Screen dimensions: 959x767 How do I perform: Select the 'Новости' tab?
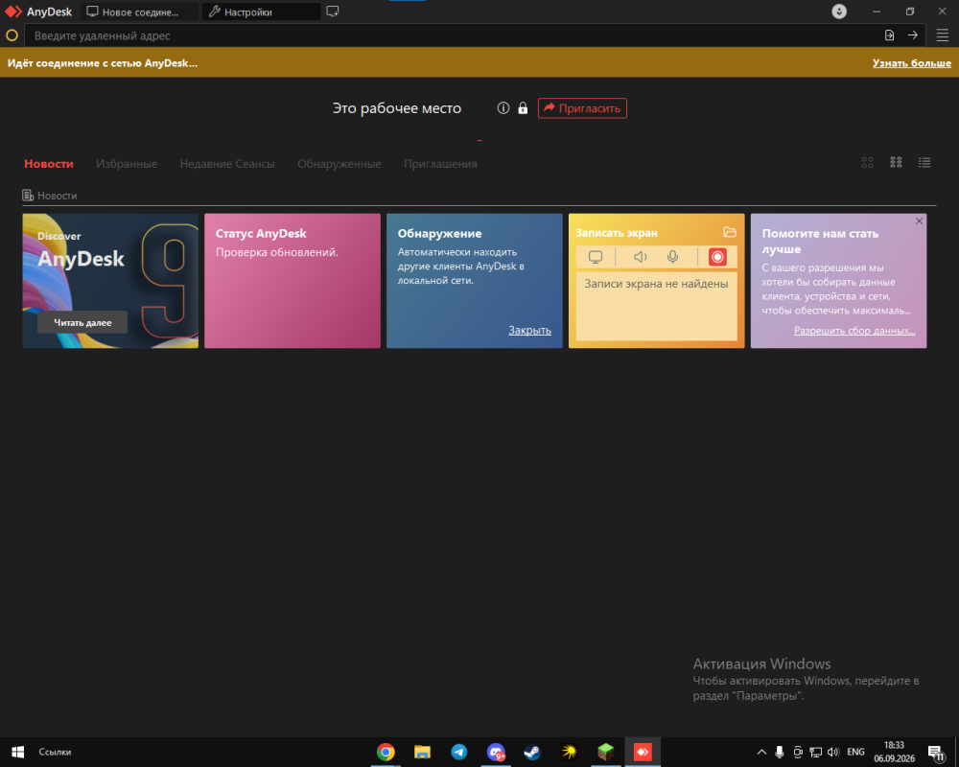coord(49,164)
